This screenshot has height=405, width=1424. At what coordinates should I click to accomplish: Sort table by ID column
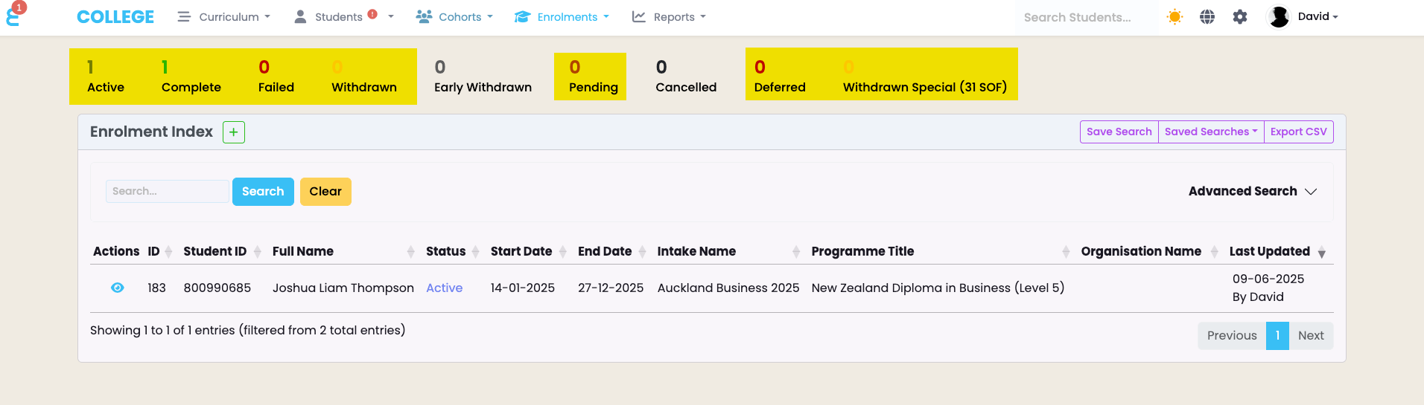(159, 251)
